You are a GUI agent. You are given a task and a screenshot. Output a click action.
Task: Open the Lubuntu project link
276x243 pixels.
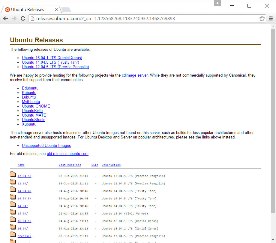(29, 97)
